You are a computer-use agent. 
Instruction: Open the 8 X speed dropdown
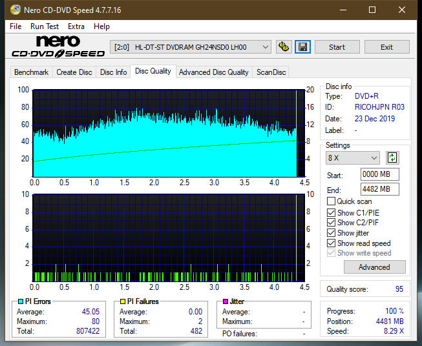[353, 158]
